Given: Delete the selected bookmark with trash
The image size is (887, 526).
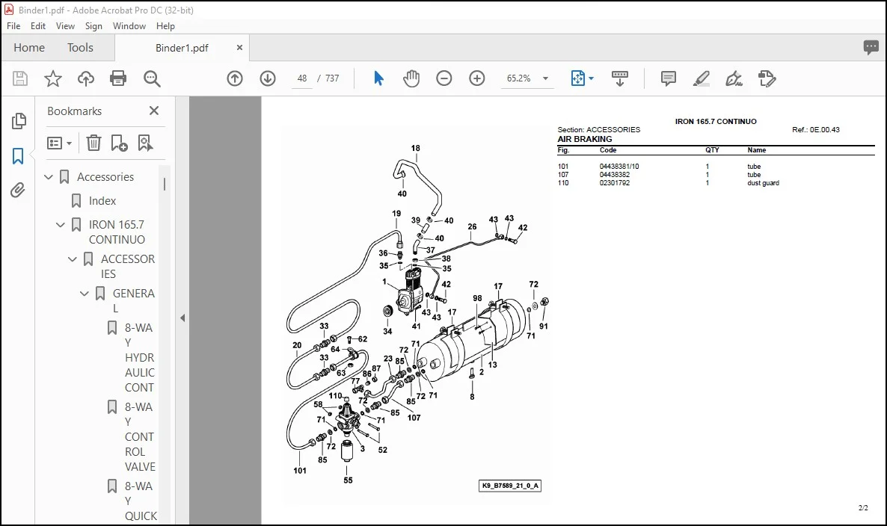Looking at the screenshot, I should pyautogui.click(x=94, y=143).
